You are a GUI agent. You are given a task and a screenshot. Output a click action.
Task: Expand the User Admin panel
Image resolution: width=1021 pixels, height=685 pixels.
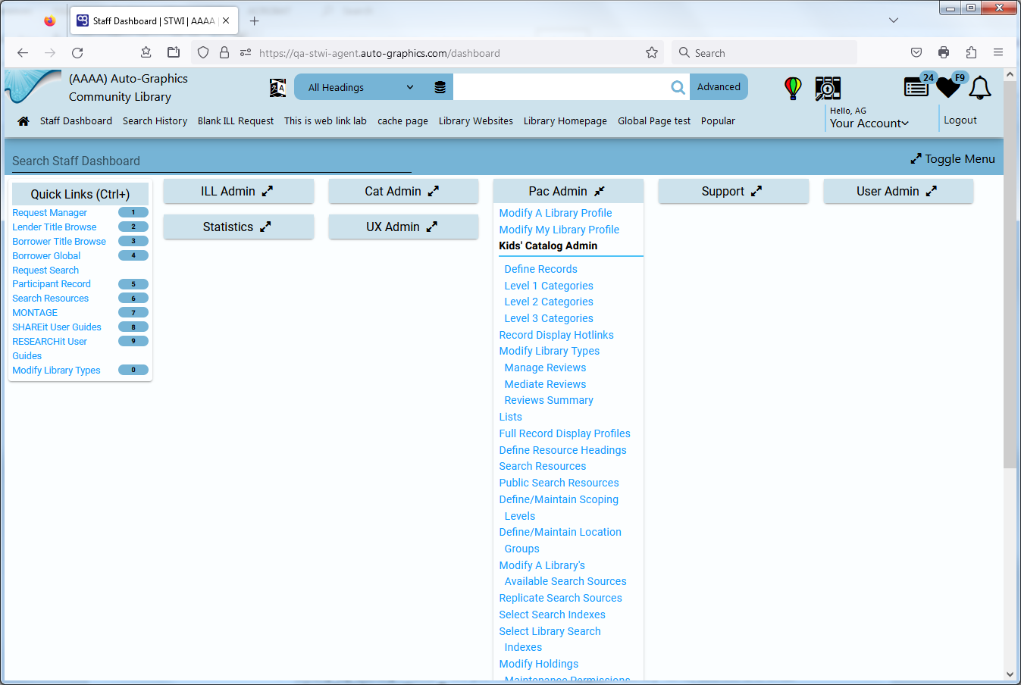(x=898, y=192)
